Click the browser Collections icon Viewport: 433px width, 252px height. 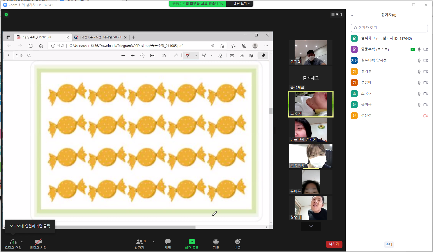(x=244, y=46)
